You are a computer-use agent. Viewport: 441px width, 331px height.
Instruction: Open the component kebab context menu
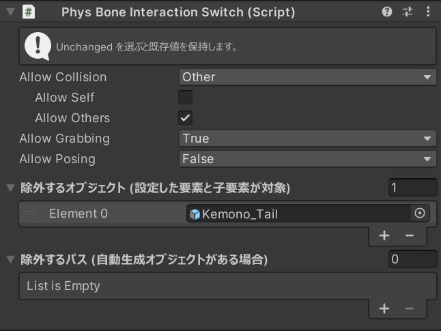point(427,12)
